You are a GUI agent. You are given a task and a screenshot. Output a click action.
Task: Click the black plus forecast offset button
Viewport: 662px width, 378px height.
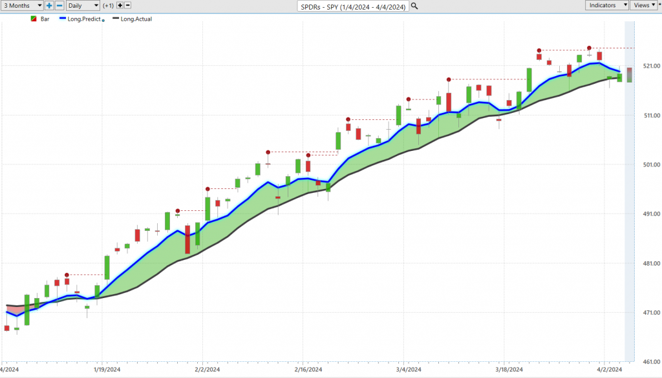tap(120, 5)
